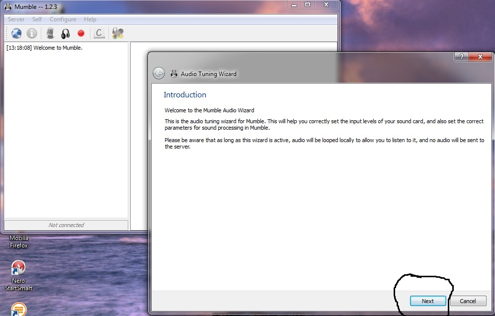Click the Comment 'C' toolbar icon
495x316 pixels.
tap(99, 33)
